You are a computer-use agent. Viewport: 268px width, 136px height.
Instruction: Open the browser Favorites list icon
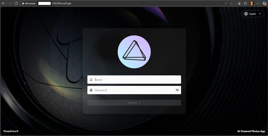pyautogui.click(x=245, y=3)
